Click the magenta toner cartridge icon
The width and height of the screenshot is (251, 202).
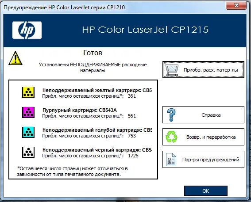[x=28, y=112]
